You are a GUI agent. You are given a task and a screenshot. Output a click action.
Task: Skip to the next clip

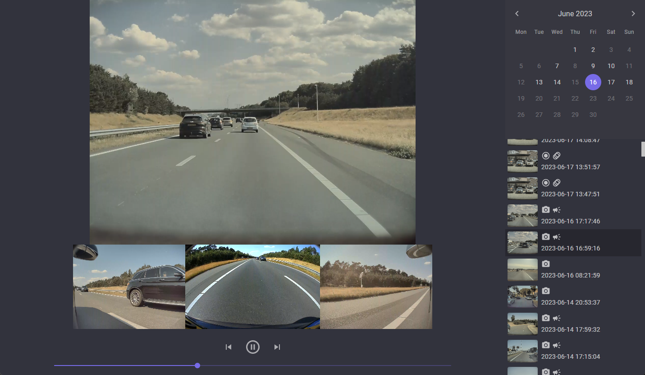[x=277, y=347]
